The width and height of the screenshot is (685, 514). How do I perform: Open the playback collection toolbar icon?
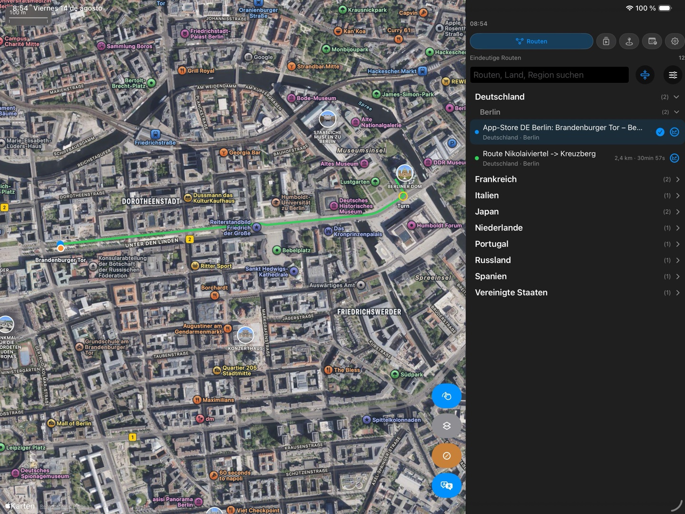pos(606,41)
